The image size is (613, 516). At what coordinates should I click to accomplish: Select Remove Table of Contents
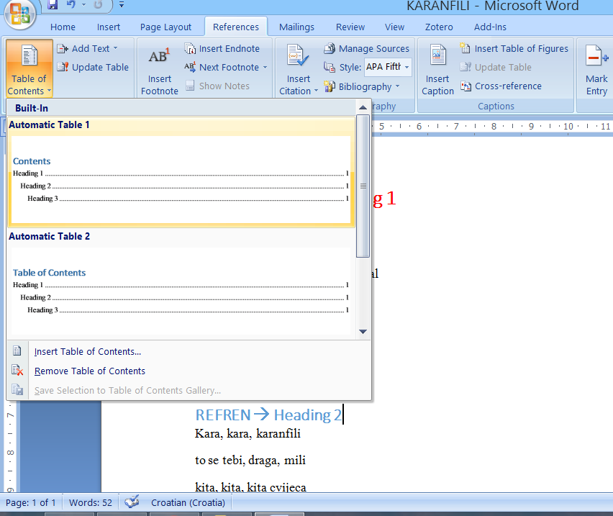(189, 371)
